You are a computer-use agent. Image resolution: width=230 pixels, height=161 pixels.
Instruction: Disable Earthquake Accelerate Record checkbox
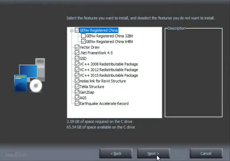[x=77, y=104]
